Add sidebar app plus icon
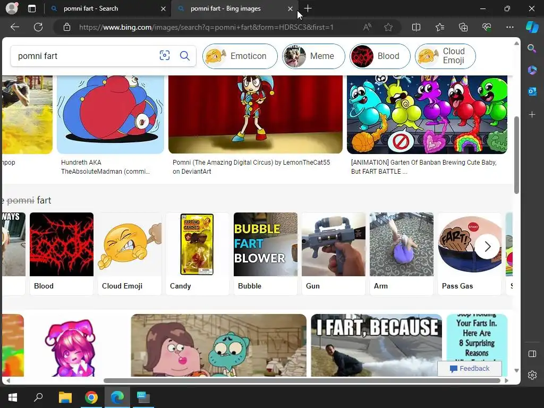The width and height of the screenshot is (544, 408). pos(532,114)
